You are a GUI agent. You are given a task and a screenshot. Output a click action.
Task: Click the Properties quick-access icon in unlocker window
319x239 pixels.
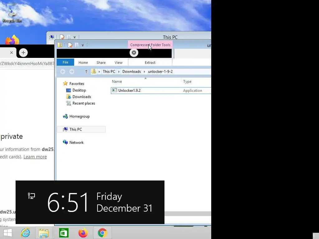pos(70,45)
